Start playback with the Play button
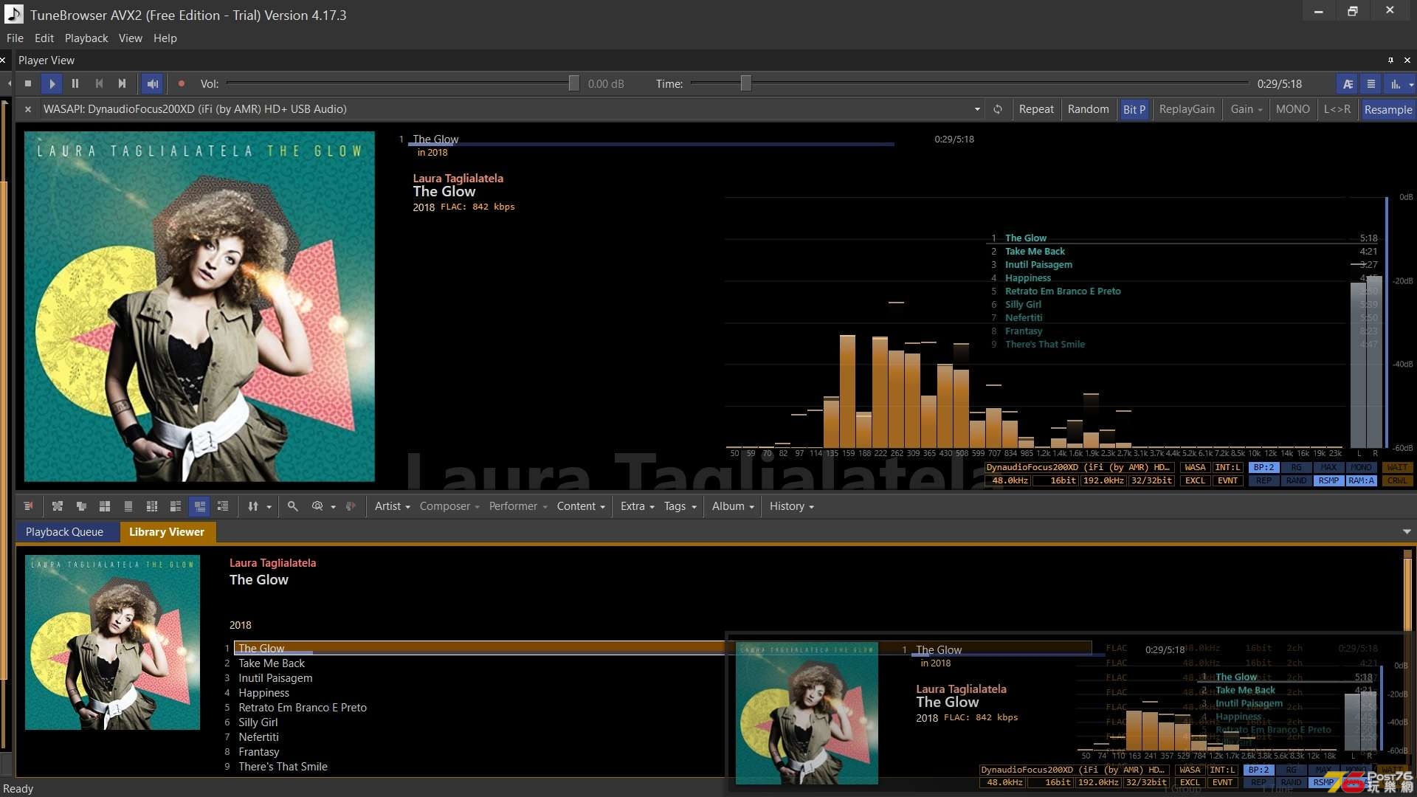The image size is (1417, 797). pyautogui.click(x=52, y=84)
